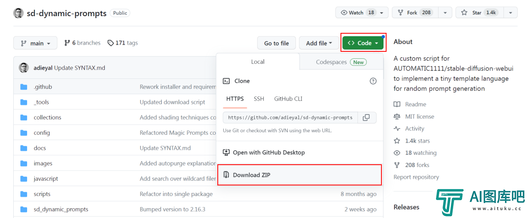Viewport: 531px width, 218px height.
Task: Click the folder icon beside sd_dynamic_prompts
Action: click(24, 209)
